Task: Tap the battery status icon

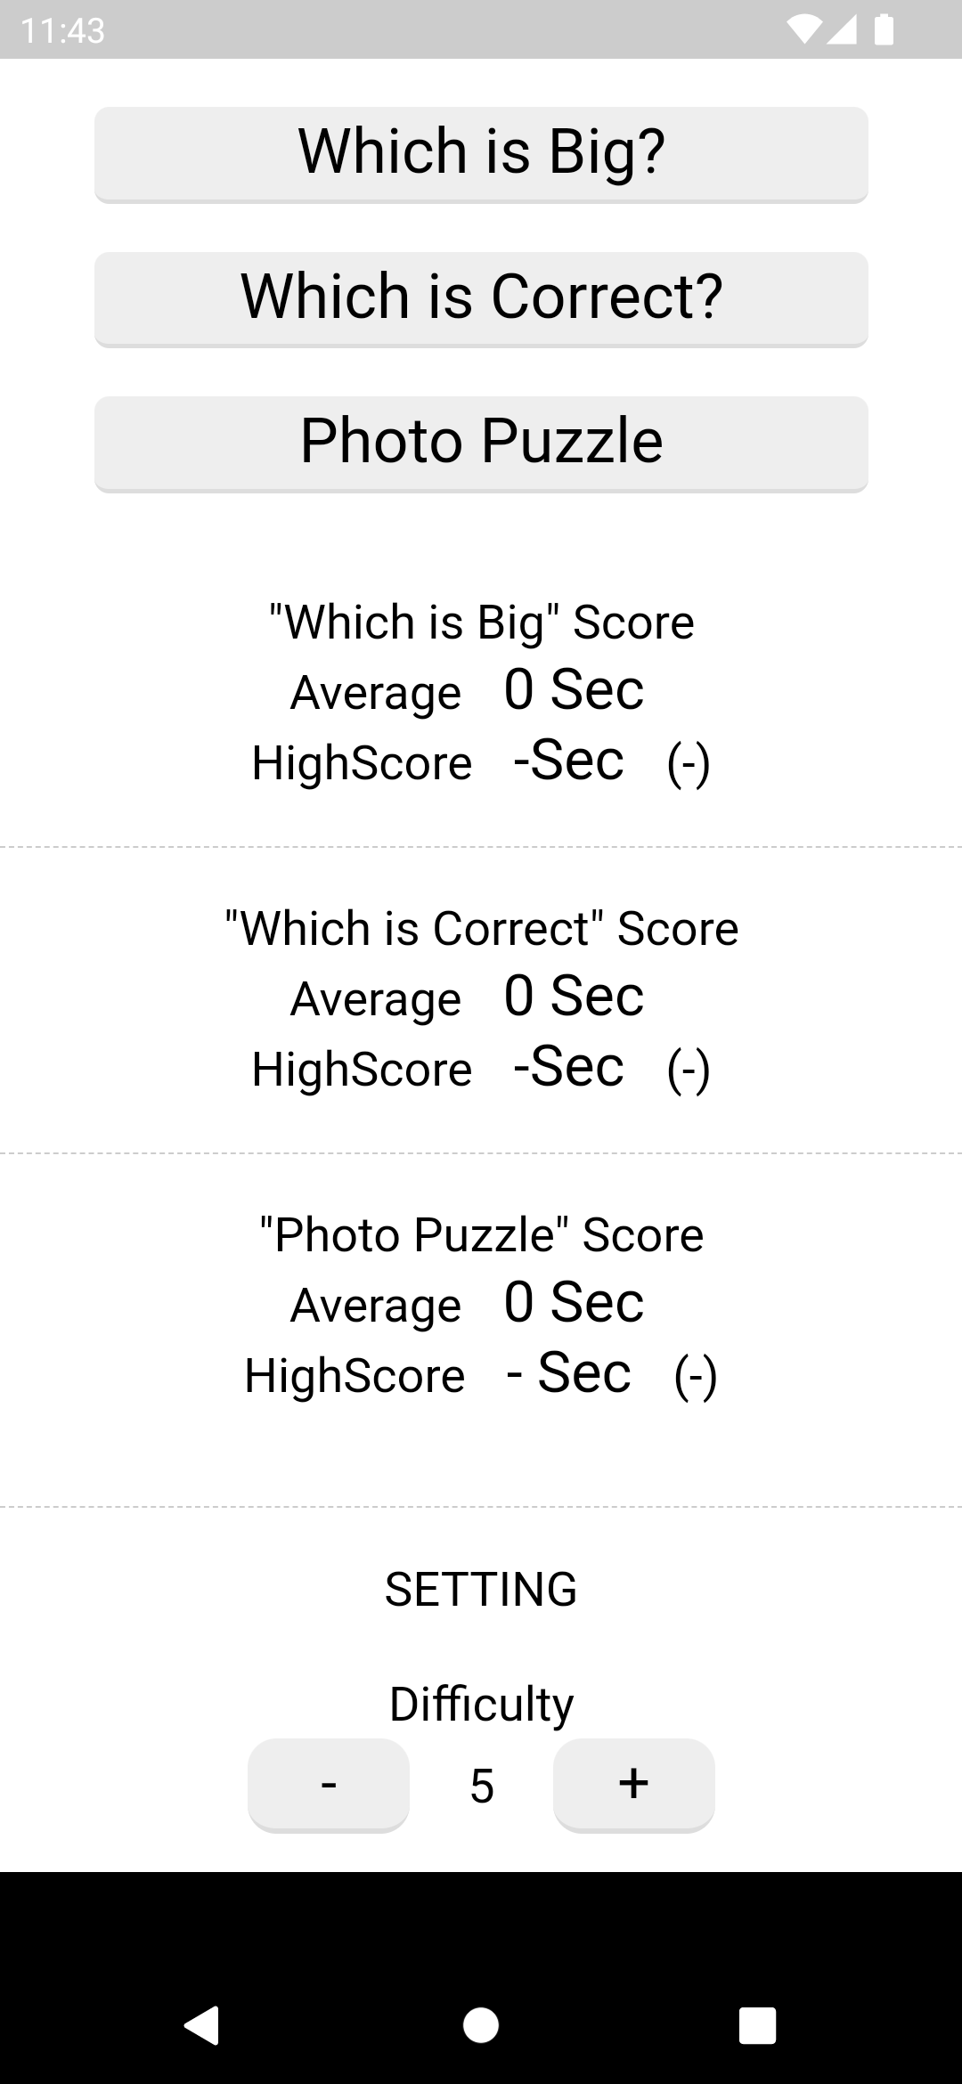Action: pyautogui.click(x=884, y=30)
